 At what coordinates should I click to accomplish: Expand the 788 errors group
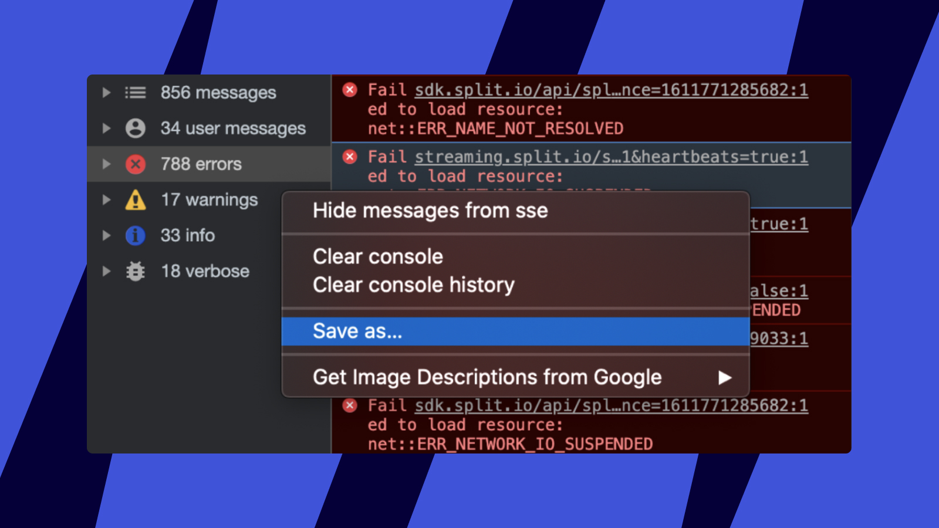[106, 164]
